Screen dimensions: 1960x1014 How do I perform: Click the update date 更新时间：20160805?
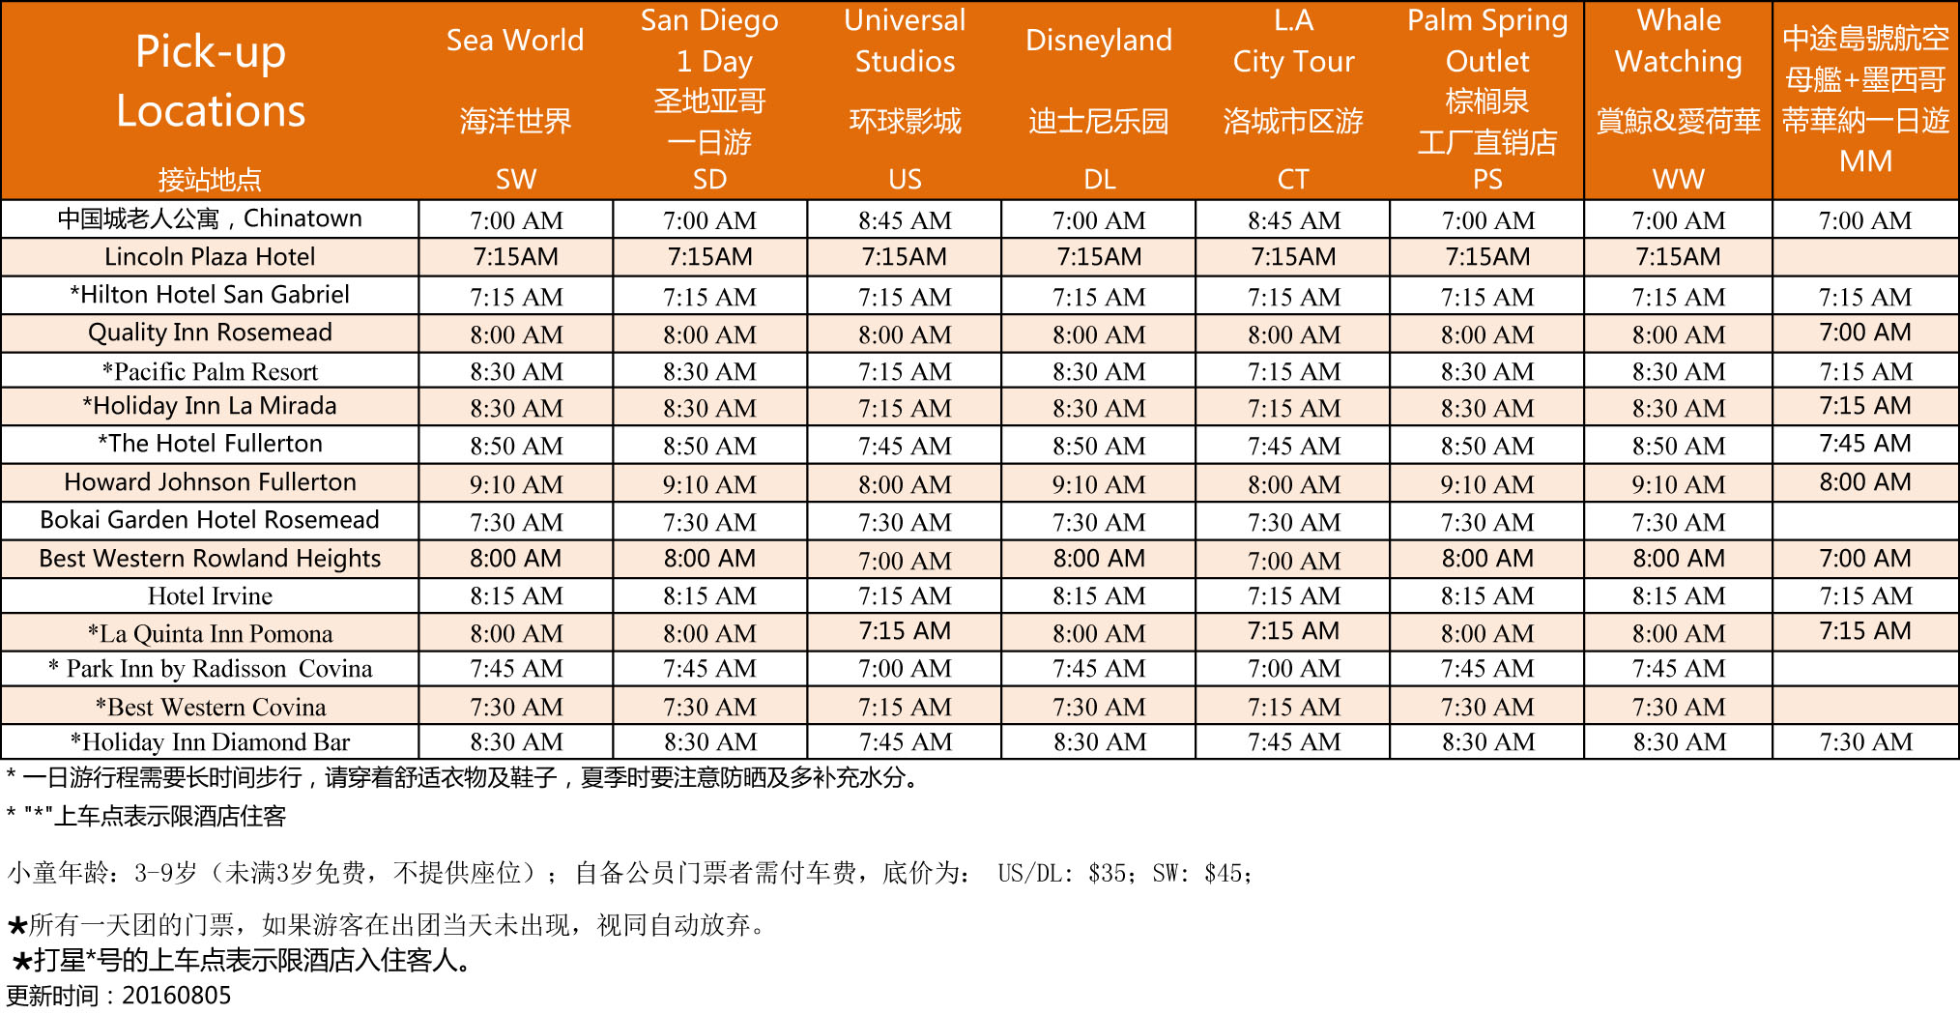[x=119, y=996]
